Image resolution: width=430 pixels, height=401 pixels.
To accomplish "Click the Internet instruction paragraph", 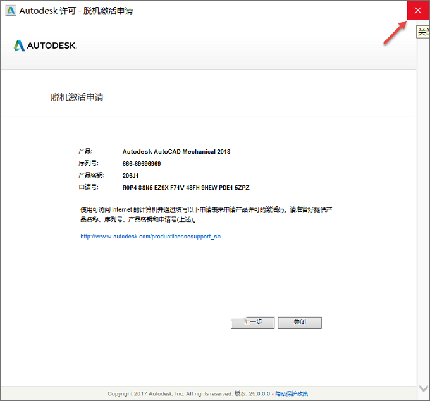I will point(206,214).
